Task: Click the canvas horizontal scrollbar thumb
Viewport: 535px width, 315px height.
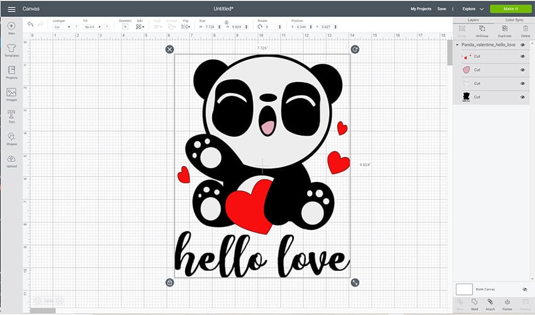Action: click(43, 311)
